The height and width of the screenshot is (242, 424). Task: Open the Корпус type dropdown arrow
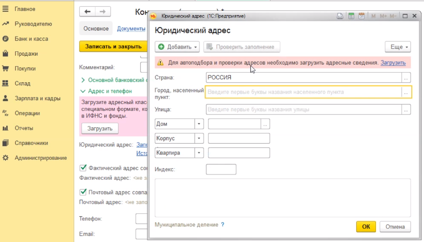[199, 138]
